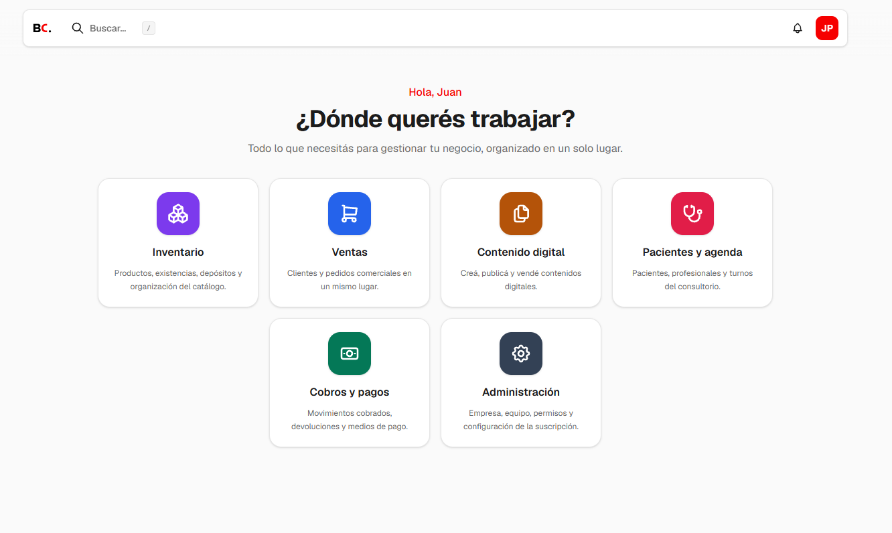The image size is (892, 533).
Task: Click the text 'Pacientes, profesionales y turnos del consultorio.'
Action: pyautogui.click(x=692, y=280)
